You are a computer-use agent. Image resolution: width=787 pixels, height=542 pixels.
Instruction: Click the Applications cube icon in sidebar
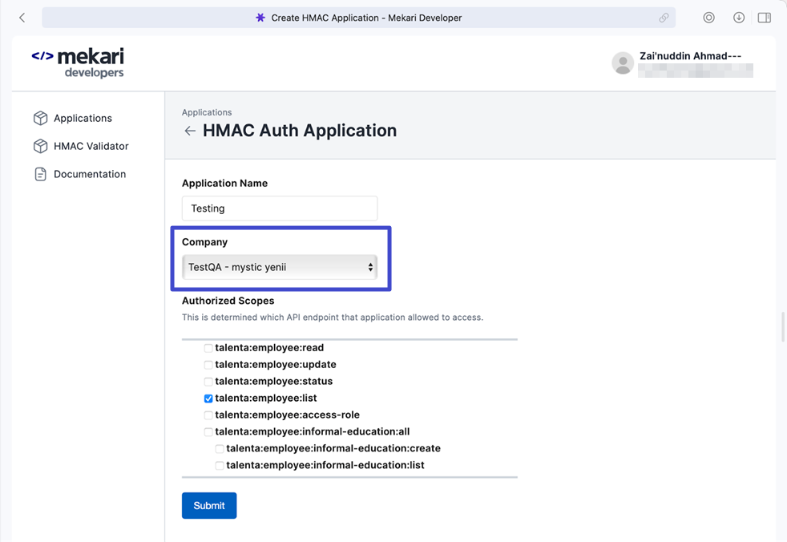(x=40, y=118)
